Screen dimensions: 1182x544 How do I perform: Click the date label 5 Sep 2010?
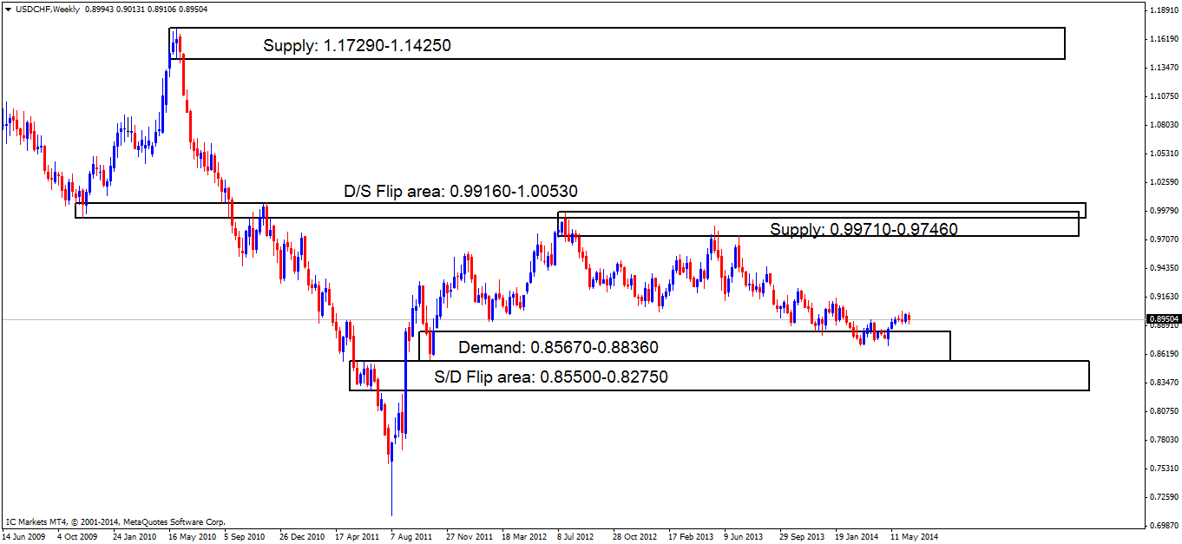(x=246, y=536)
